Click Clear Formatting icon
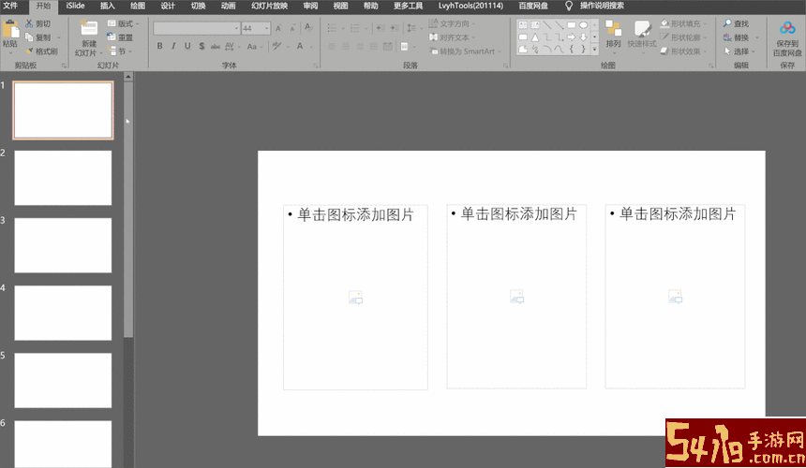 pyautogui.click(x=308, y=27)
